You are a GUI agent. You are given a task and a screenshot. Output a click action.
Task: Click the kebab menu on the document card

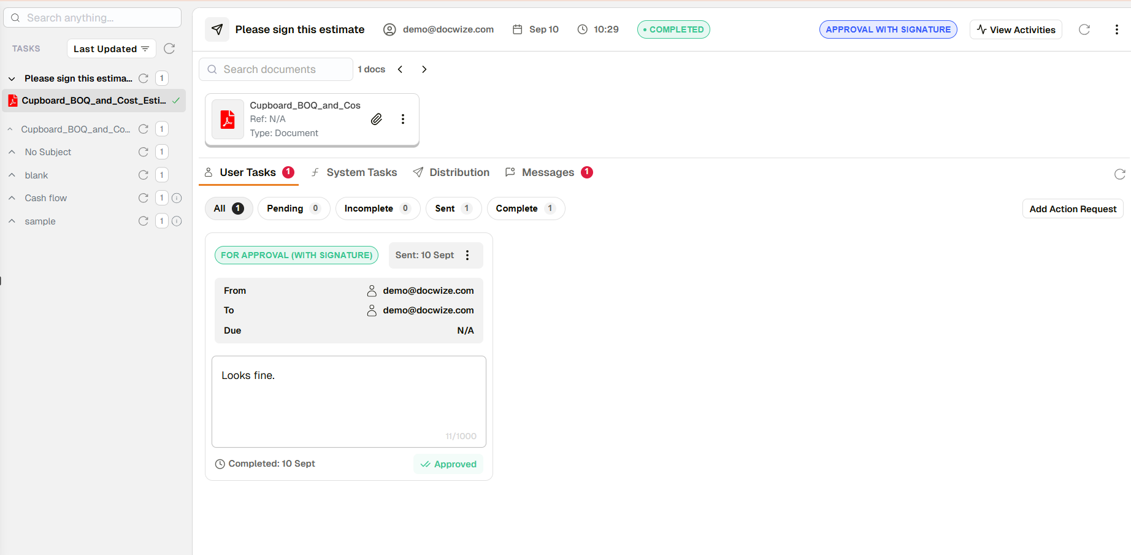(403, 119)
